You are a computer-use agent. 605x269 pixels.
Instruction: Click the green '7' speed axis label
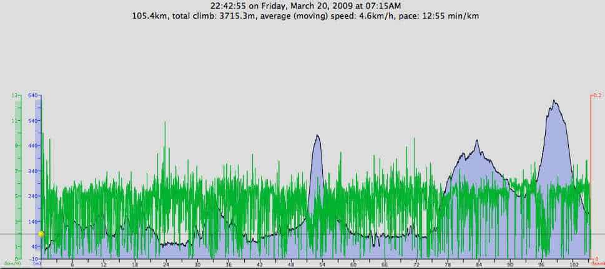tap(17, 171)
